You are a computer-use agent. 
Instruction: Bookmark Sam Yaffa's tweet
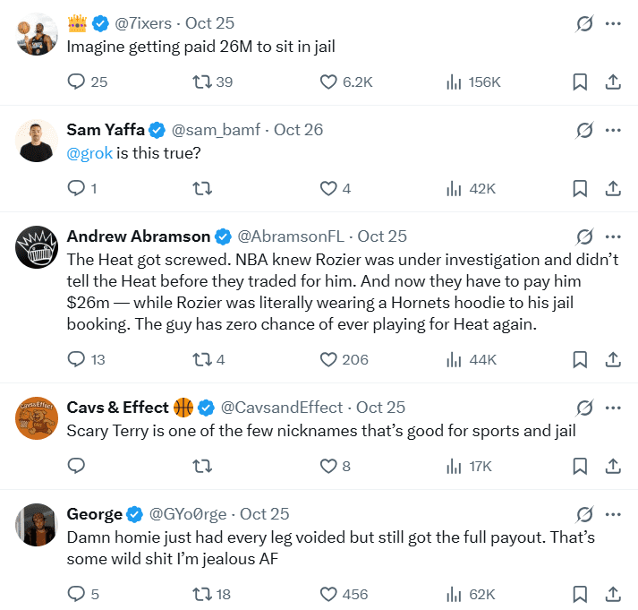click(x=580, y=188)
